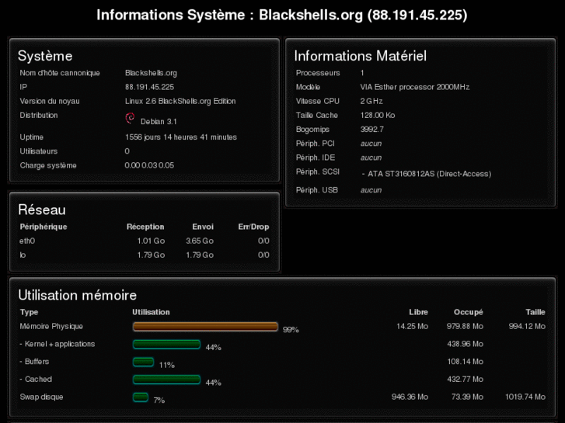The image size is (565, 423).
Task: Click the 'Système' panel heading
Action: click(45, 56)
